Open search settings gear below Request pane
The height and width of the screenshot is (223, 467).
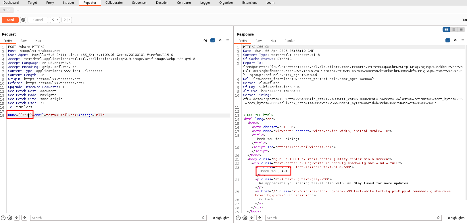click(10, 218)
